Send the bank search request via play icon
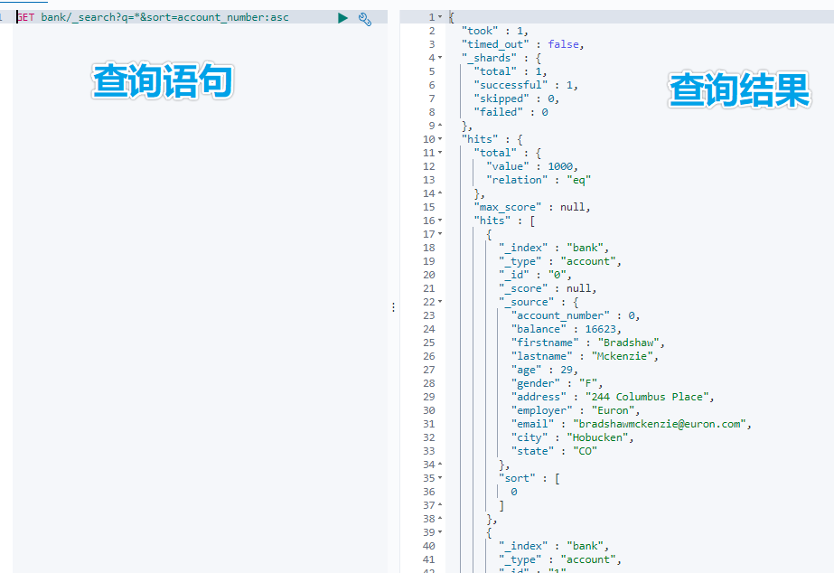This screenshot has height=573, width=834. (x=343, y=17)
